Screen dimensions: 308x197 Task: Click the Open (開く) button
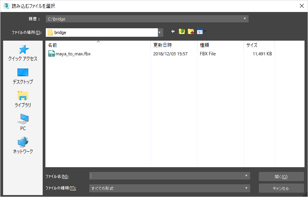[281, 176]
